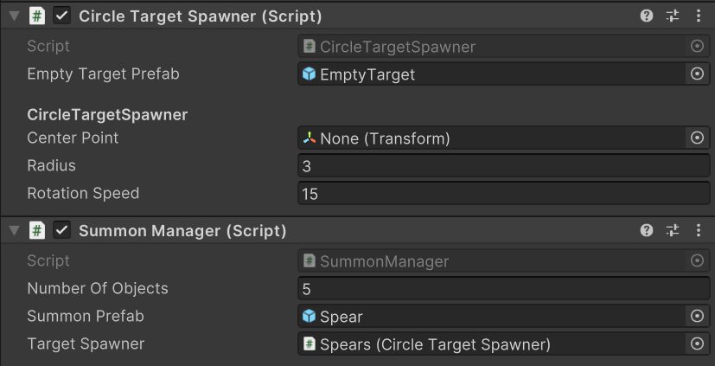Open object picker for Summon Prefab

pyautogui.click(x=697, y=317)
